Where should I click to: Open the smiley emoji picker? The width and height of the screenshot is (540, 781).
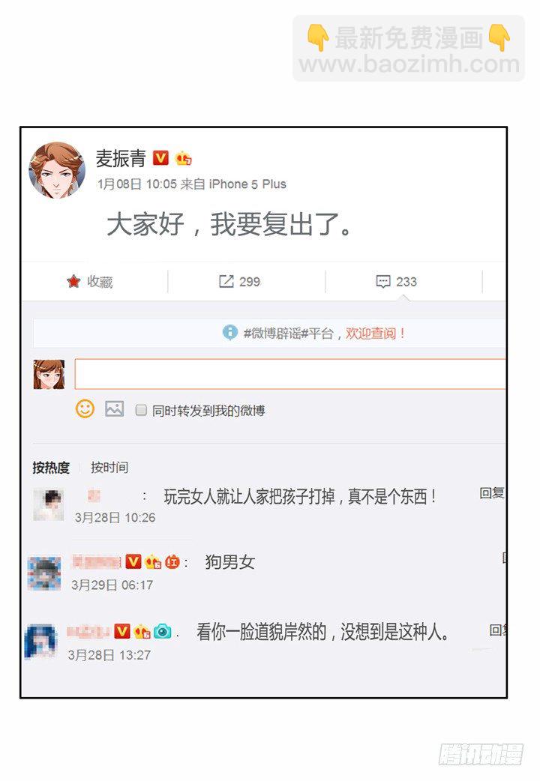coord(85,409)
